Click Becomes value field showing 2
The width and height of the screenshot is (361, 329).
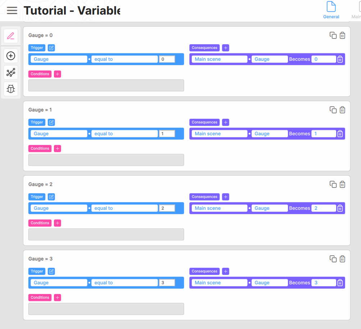pos(324,208)
